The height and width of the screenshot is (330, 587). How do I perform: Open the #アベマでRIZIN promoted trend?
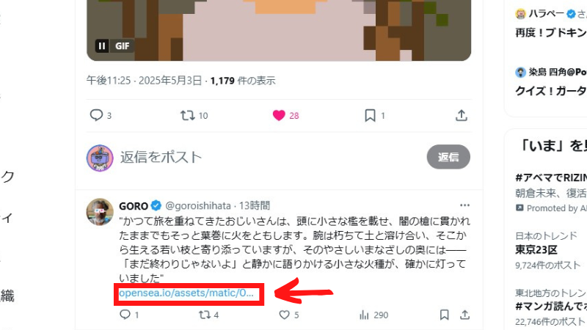tap(551, 192)
